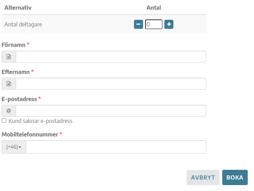Tick the Kund saknar e-postadress checkbox
This screenshot has width=254, height=191.
[4, 121]
